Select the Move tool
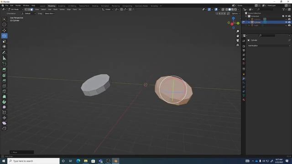 pyautogui.click(x=4, y=31)
